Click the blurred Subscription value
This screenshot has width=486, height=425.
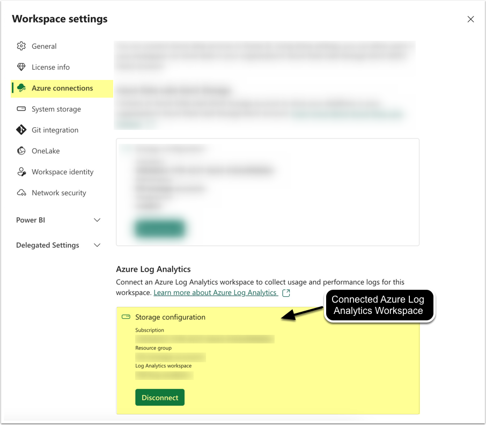(205, 339)
